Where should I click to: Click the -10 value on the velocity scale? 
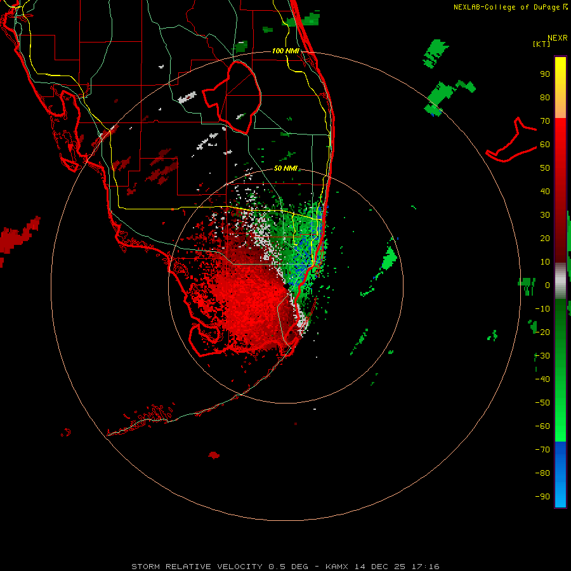coord(542,309)
